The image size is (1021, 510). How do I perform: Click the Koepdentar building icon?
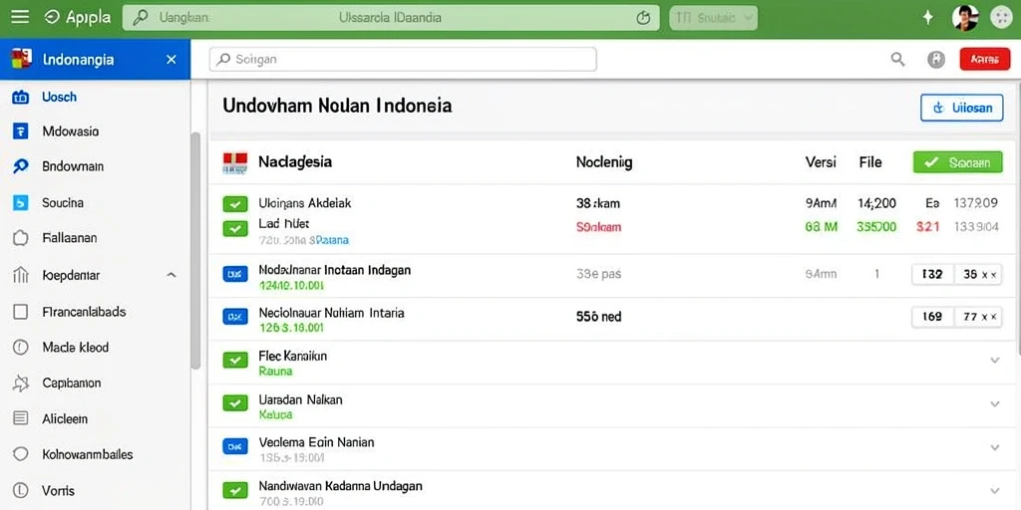click(21, 275)
